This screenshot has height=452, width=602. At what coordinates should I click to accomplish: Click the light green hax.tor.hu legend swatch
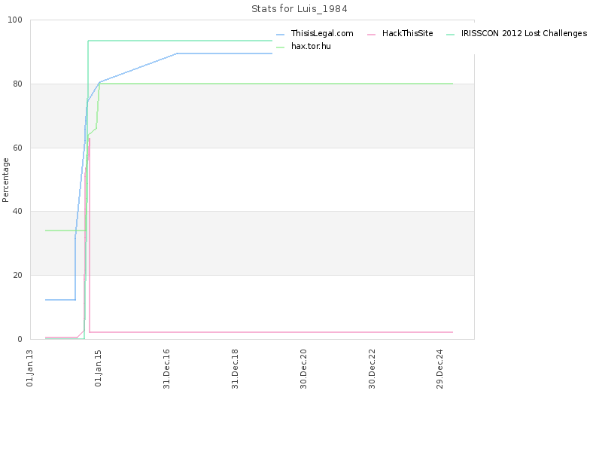[281, 47]
